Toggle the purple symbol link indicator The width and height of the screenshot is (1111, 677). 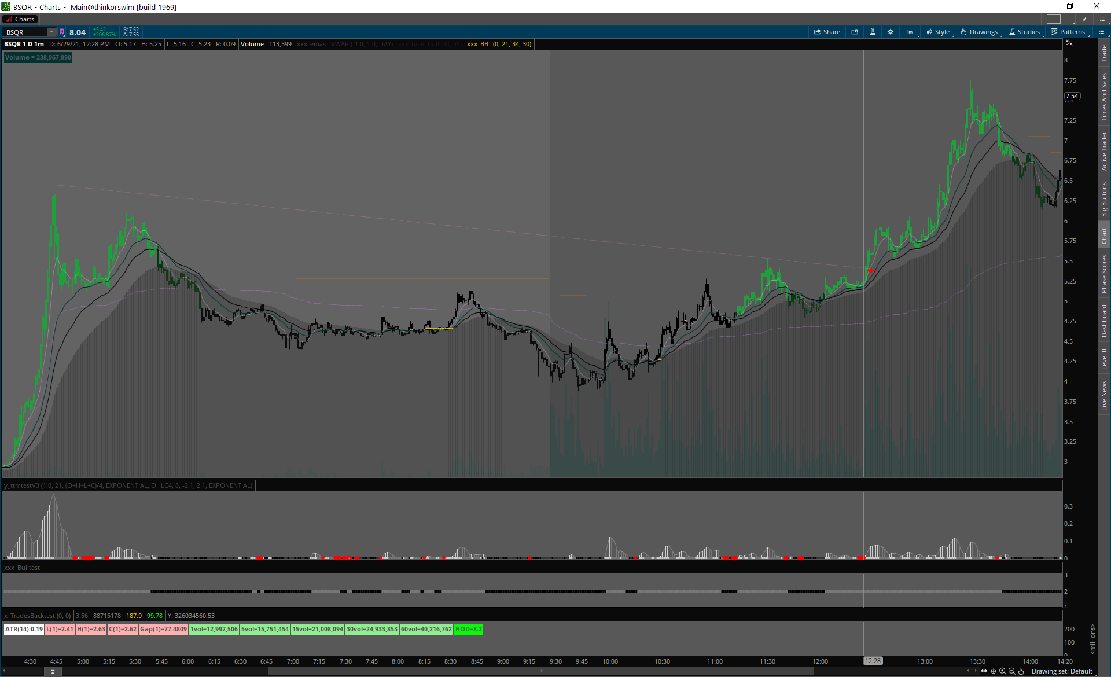click(62, 32)
